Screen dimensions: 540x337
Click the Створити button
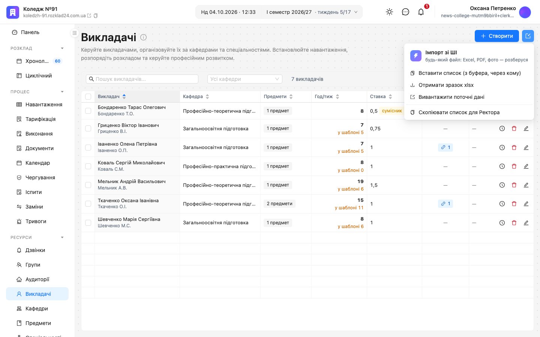pos(497,36)
